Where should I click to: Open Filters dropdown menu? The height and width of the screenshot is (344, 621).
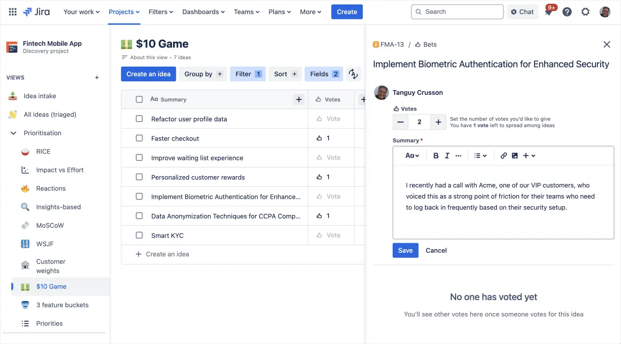161,12
